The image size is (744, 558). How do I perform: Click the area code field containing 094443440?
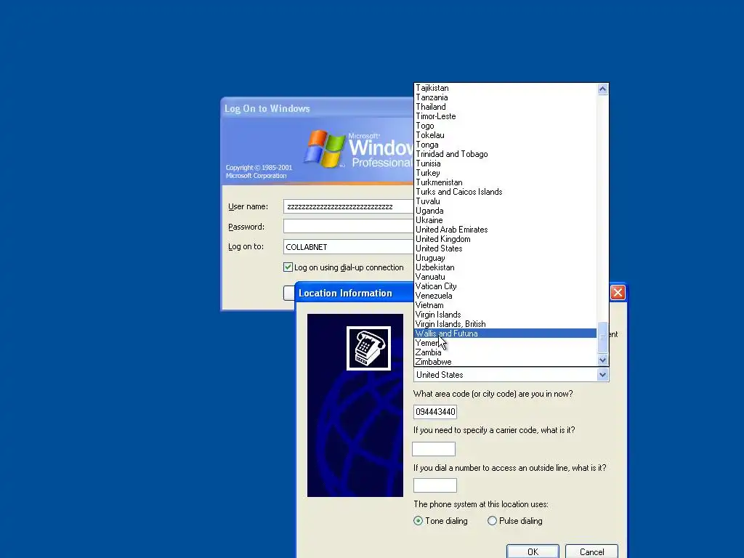pos(434,412)
